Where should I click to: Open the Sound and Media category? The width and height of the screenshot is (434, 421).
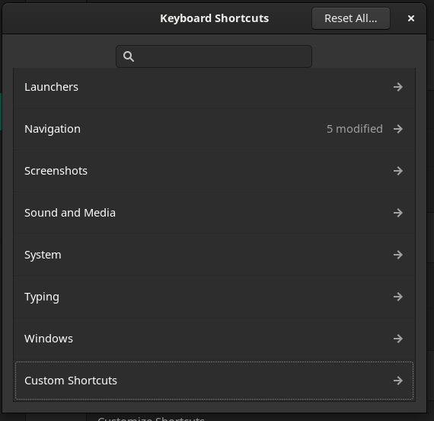(214, 213)
